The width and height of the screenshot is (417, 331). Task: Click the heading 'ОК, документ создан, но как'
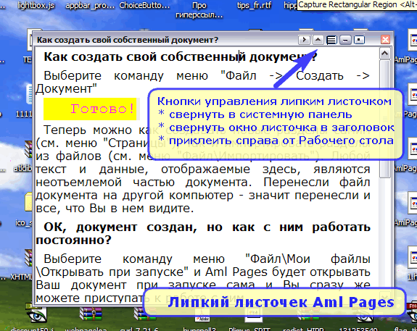149,227
